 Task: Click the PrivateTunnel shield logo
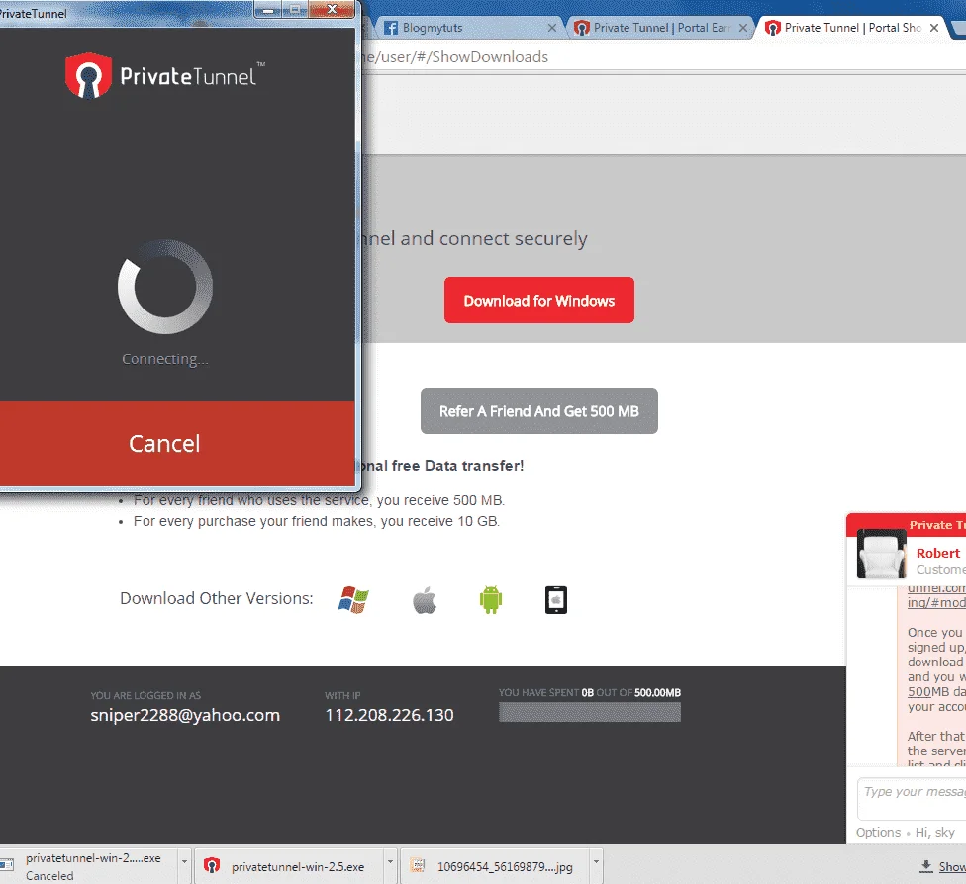pos(89,76)
